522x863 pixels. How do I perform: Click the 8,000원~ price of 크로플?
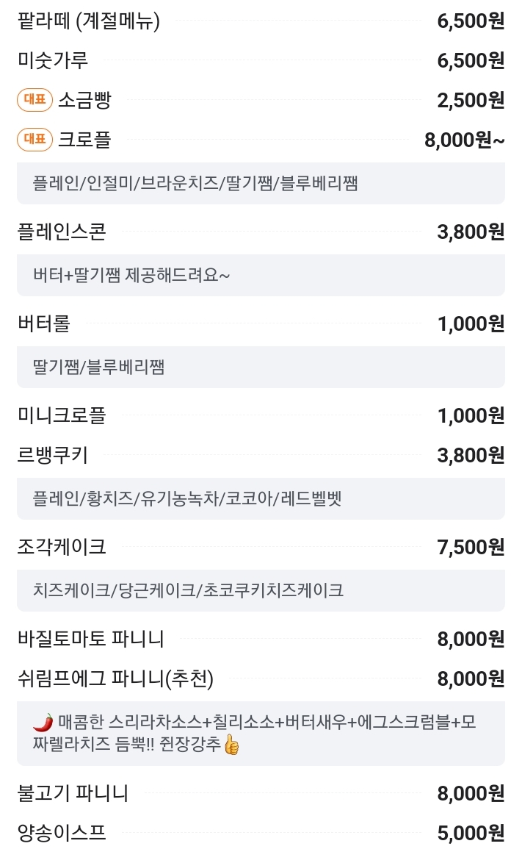click(464, 140)
